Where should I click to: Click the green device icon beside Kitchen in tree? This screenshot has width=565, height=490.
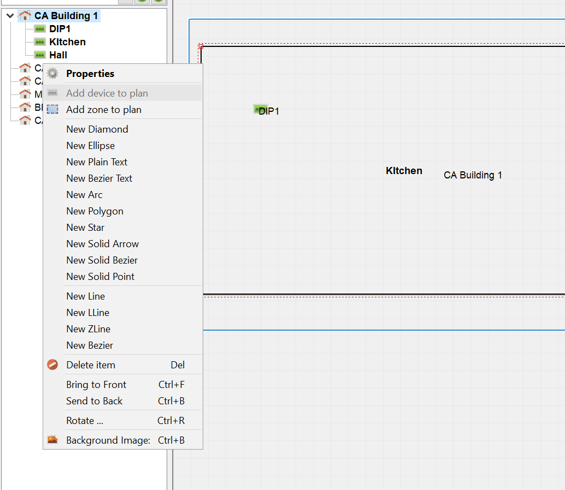40,42
